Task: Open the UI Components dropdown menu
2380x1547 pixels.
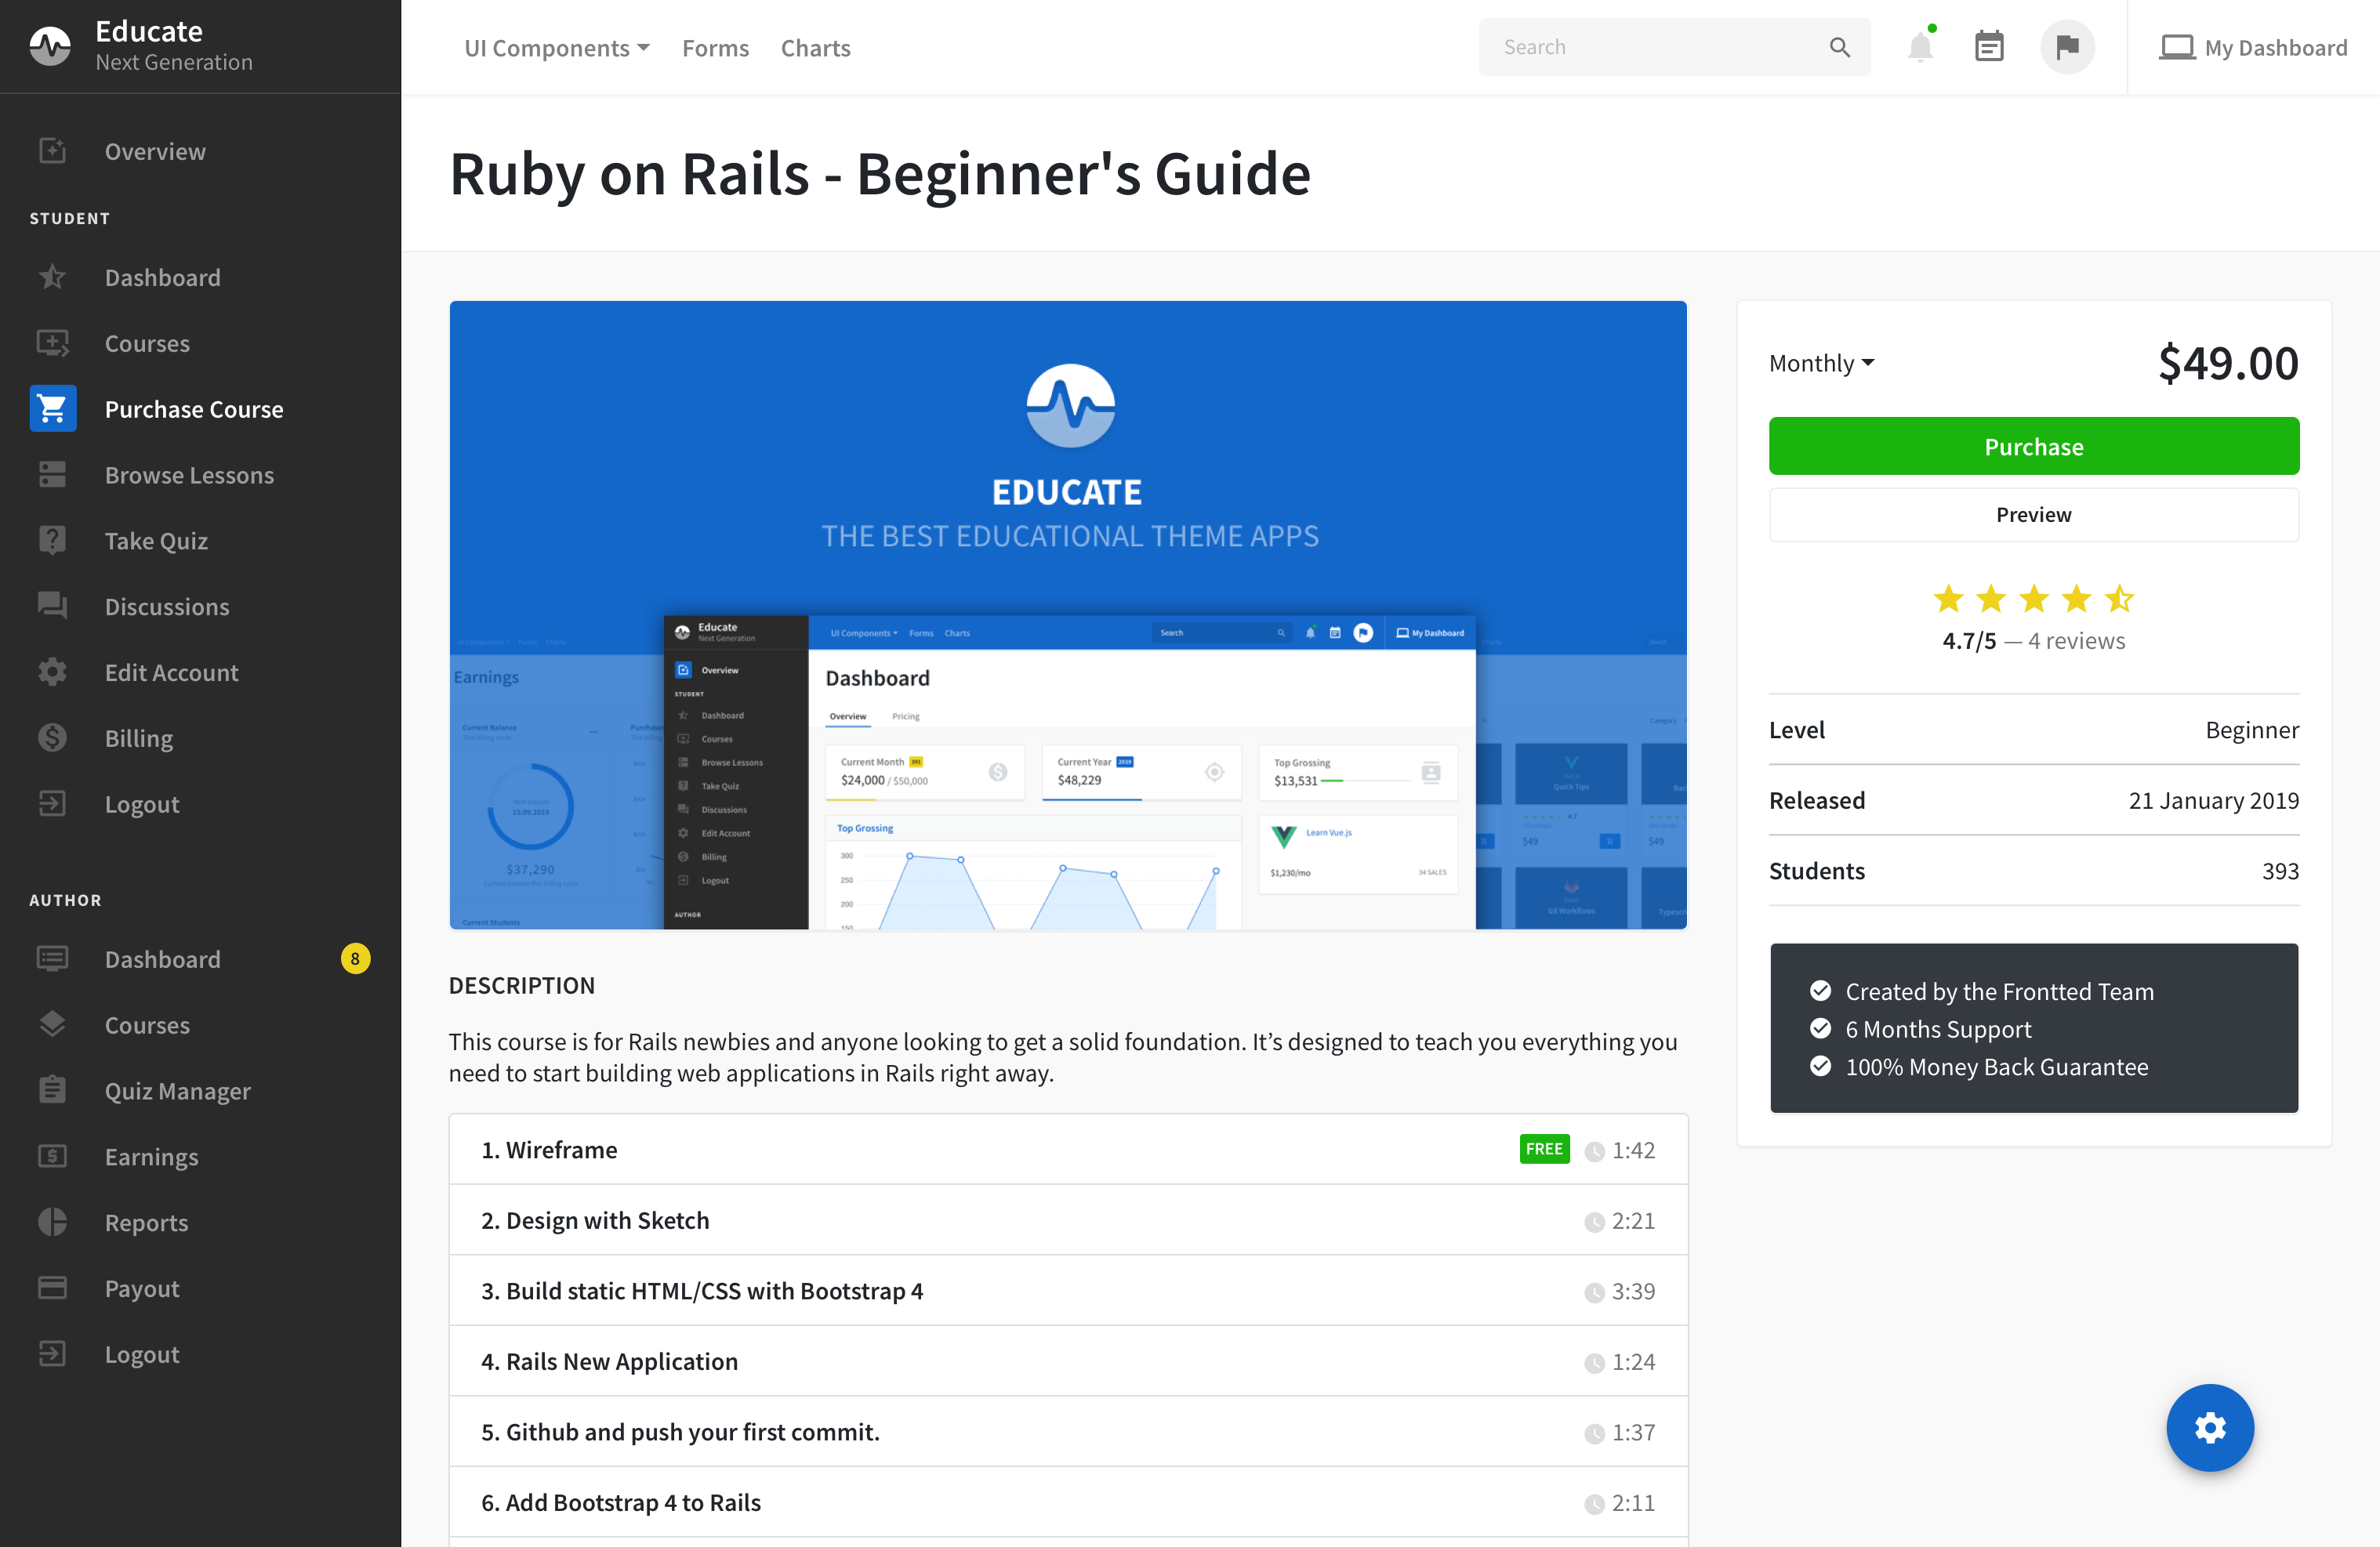Action: click(x=557, y=48)
